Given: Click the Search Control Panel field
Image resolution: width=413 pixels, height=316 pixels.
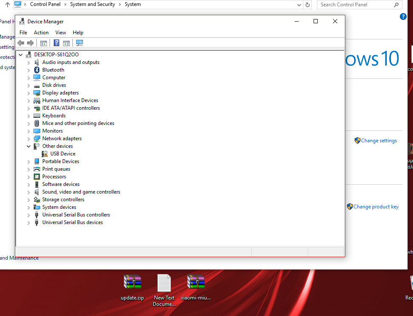Looking at the screenshot, I should tap(355, 5).
